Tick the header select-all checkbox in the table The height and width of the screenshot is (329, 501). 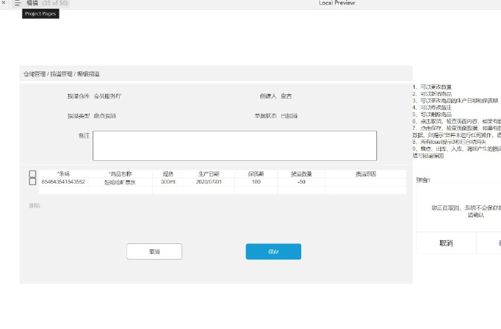[x=33, y=174]
